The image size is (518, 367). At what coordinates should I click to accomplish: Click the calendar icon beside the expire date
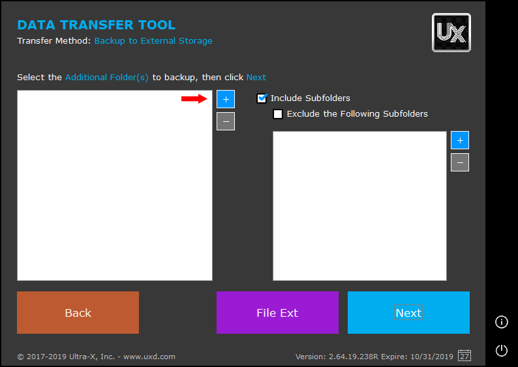465,356
